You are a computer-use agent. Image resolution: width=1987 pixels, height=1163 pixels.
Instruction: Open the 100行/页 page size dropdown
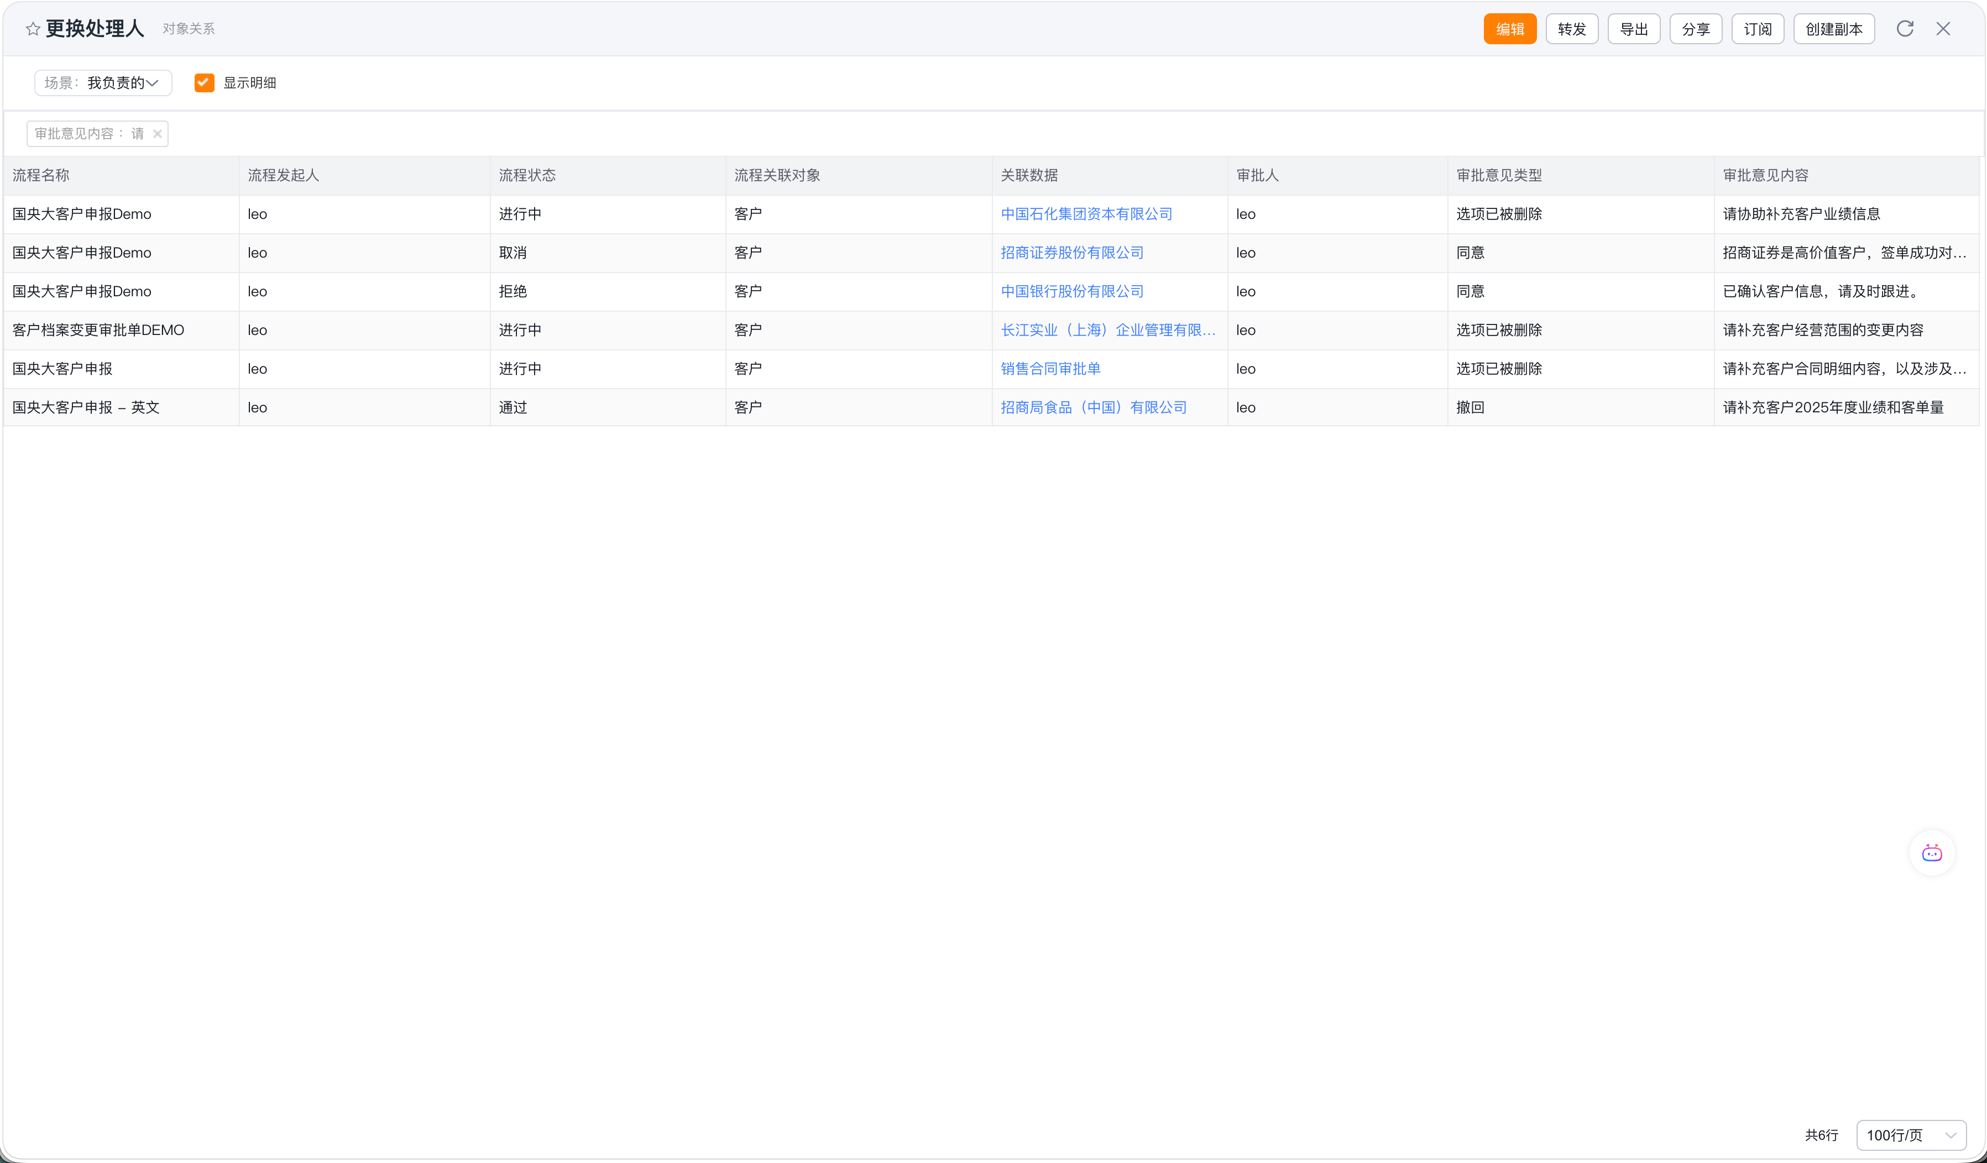tap(1911, 1135)
